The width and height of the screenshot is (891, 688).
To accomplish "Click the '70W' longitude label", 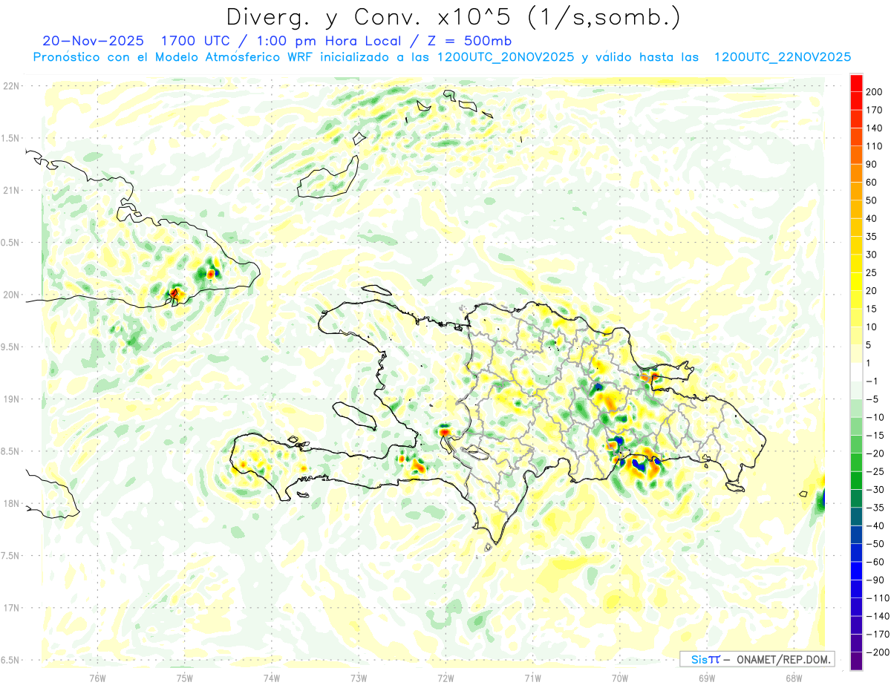I will pyautogui.click(x=620, y=678).
